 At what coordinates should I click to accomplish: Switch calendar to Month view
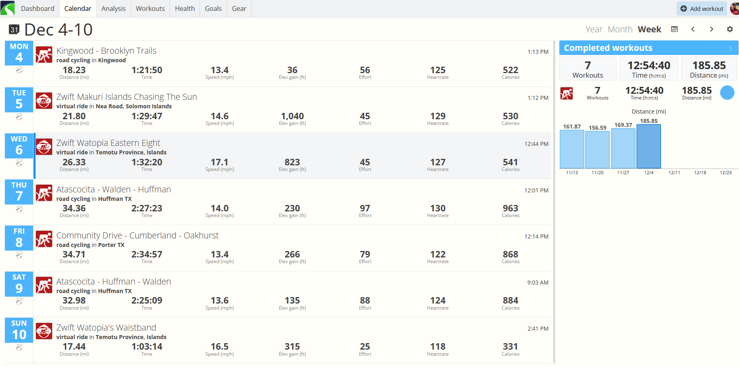620,29
